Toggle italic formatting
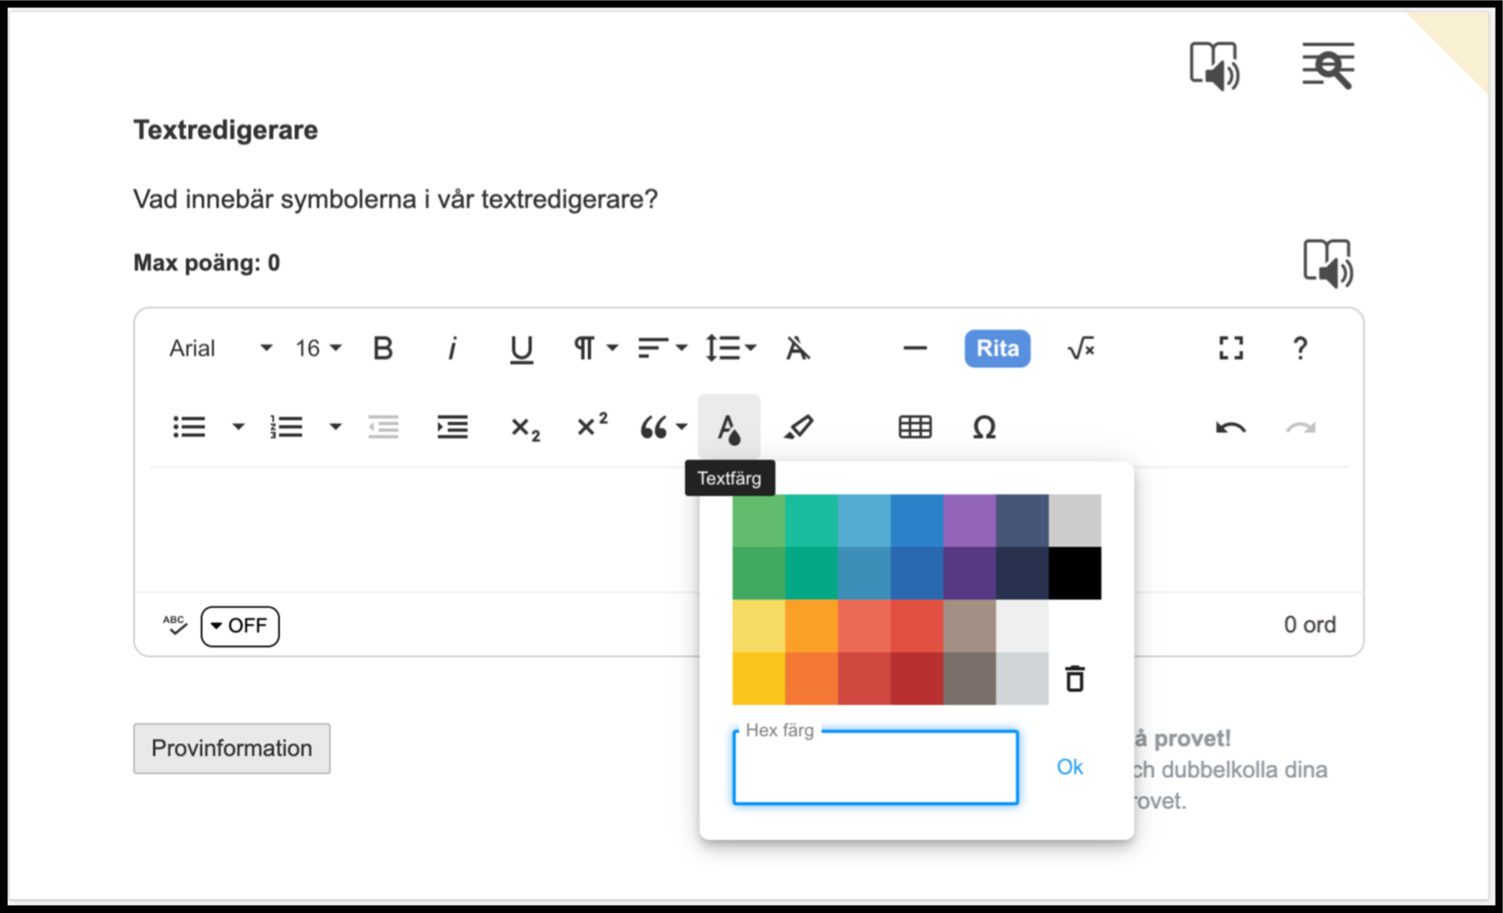This screenshot has width=1503, height=913. point(452,349)
